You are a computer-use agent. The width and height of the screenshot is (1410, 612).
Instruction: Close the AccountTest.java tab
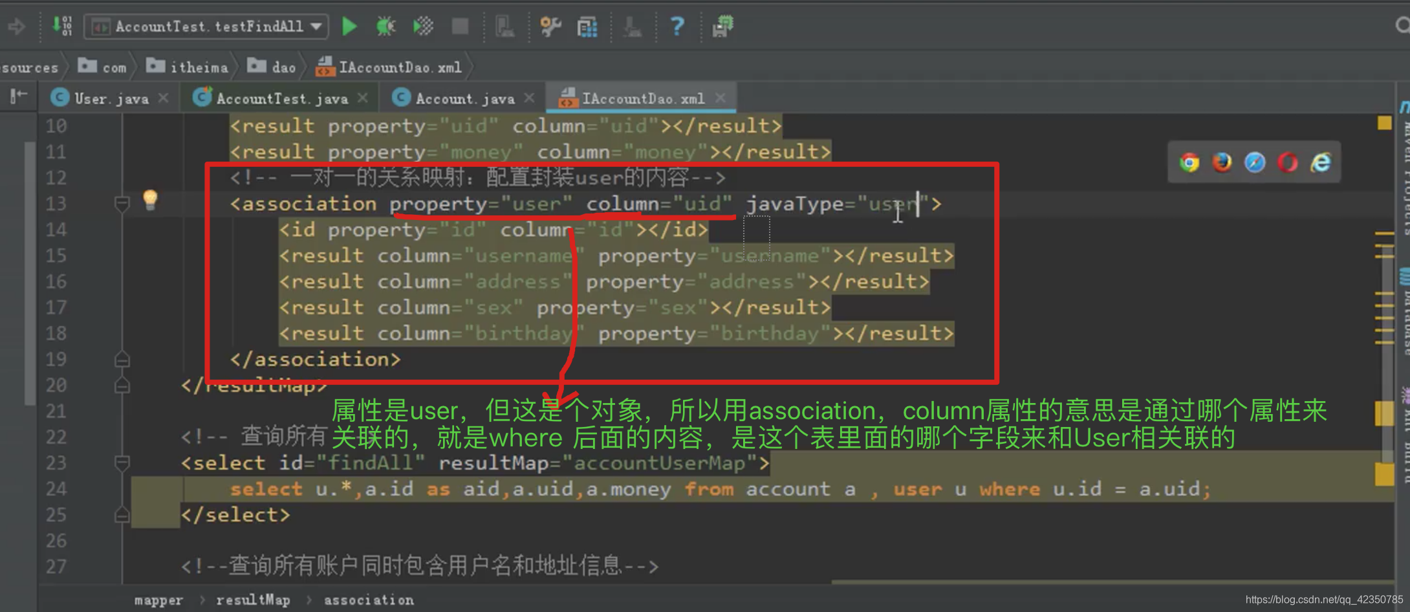pos(363,98)
